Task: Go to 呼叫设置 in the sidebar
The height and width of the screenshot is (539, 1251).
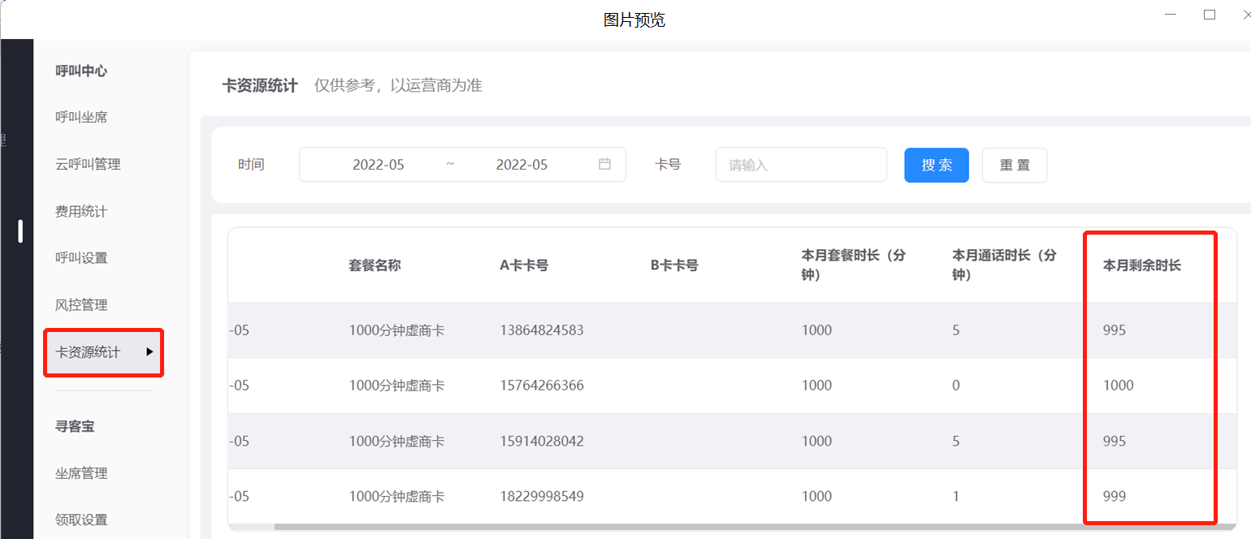Action: tap(81, 258)
